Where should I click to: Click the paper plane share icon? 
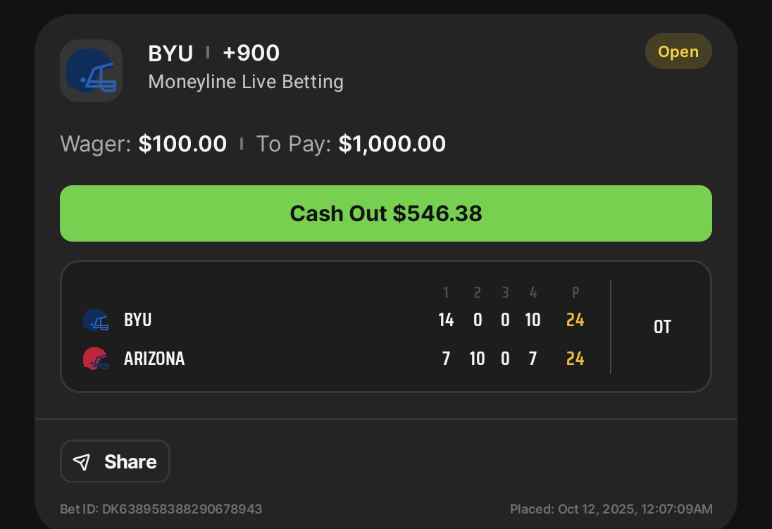pos(82,461)
